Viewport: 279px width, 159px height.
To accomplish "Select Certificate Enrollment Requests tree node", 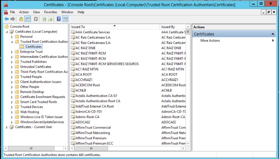I will click(43, 97).
